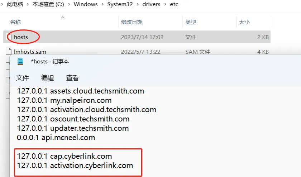301x177 pixels.
Task: Navigate to Windows folder in breadcrumb
Action: tap(86, 4)
